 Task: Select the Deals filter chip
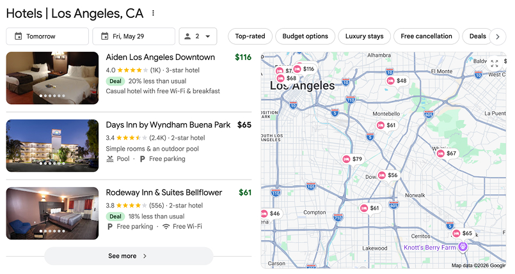coord(477,36)
